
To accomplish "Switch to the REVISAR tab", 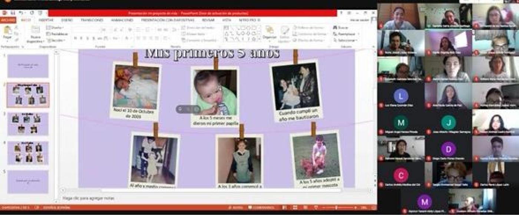I will [x=208, y=20].
